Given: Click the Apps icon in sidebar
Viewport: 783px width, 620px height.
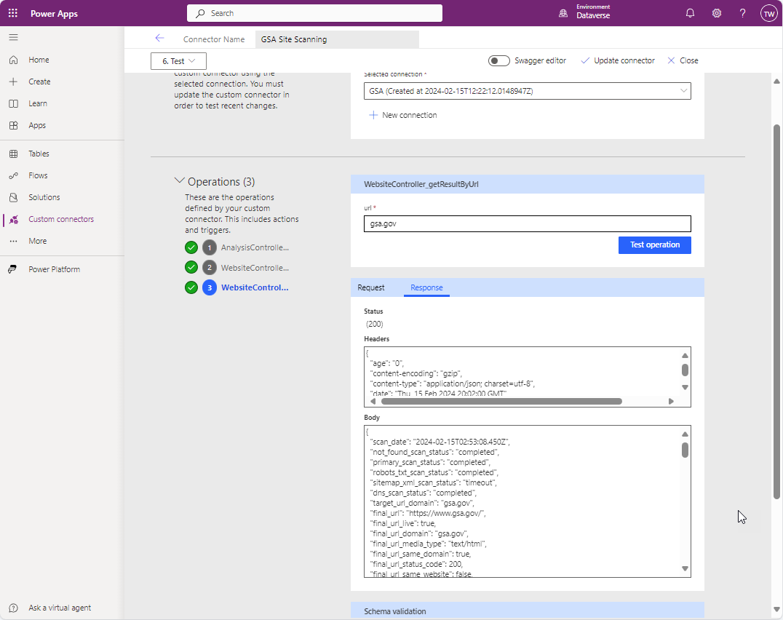Looking at the screenshot, I should coord(14,125).
